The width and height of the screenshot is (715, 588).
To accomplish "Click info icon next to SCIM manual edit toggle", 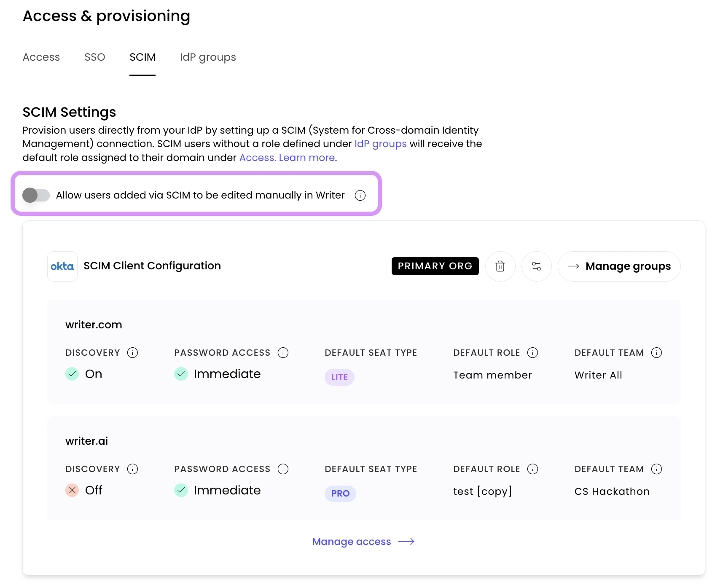I will point(360,195).
